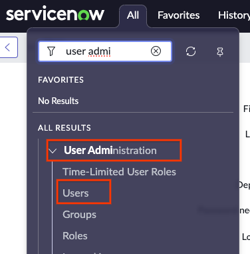
Task: Pin the All menu open
Action: (220, 52)
